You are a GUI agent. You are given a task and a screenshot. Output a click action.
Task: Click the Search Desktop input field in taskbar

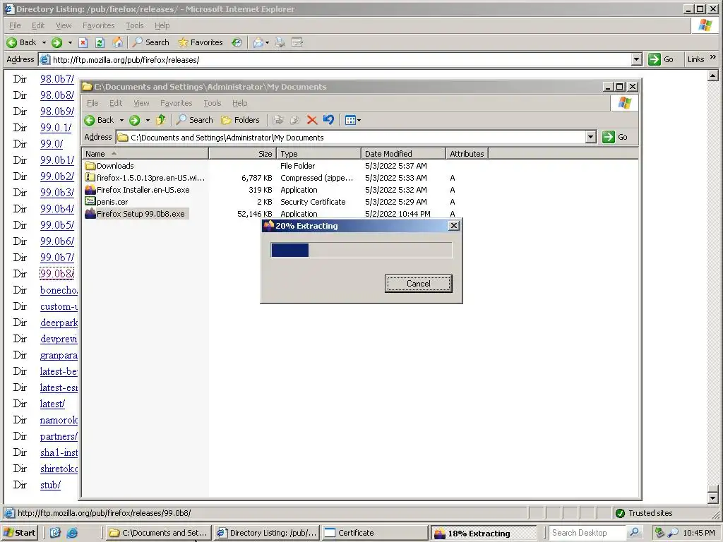tap(588, 533)
